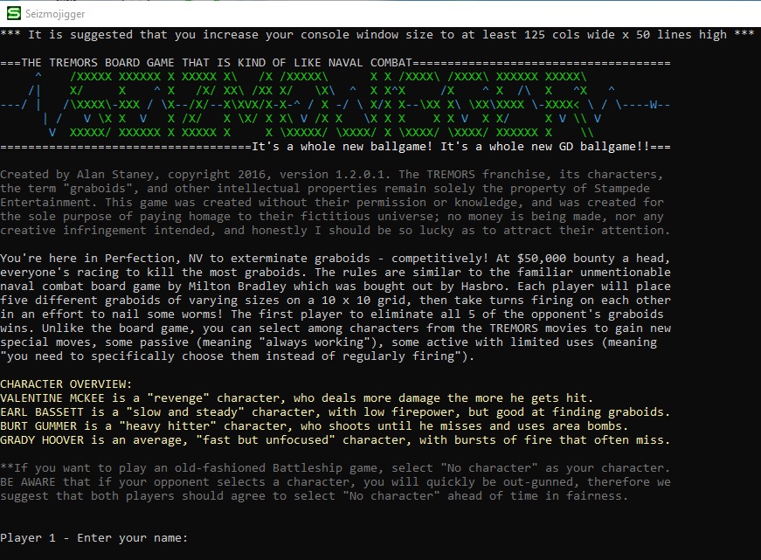
Task: Click 'THE TREMORS BOARD GAME' header line
Action: 335,63
